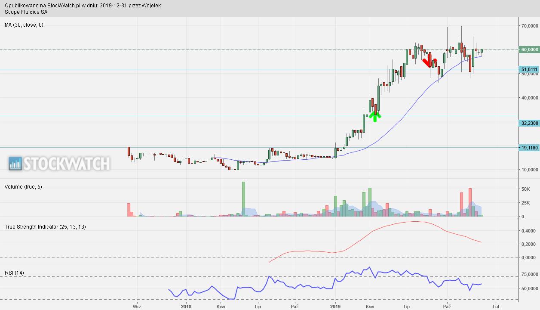This screenshot has height=310, width=540.
Task: Click the 50,0000 RSI axis value
Action: [x=530, y=288]
